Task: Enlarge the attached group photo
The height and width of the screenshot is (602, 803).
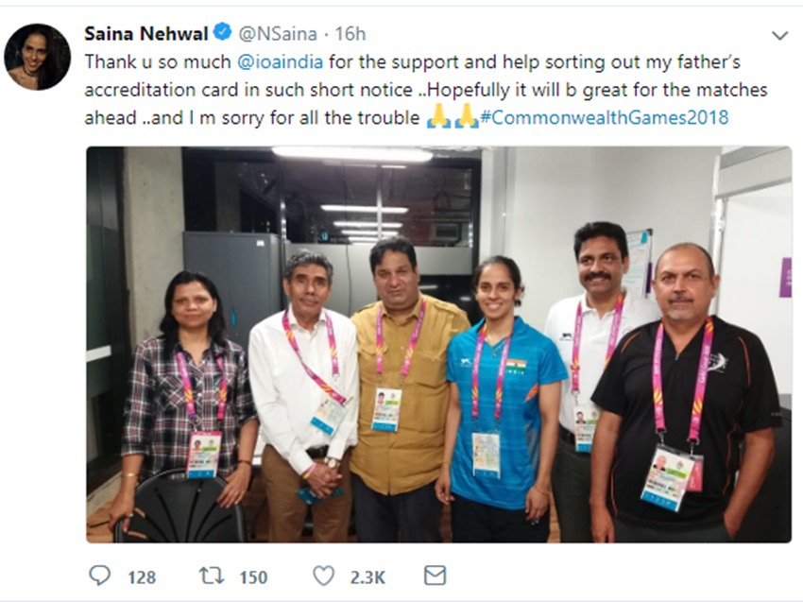Action: click(438, 344)
